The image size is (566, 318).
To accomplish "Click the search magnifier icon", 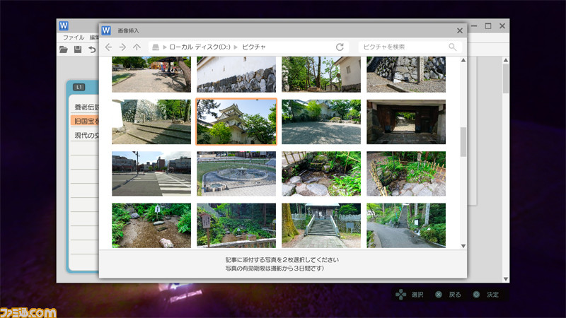I will [452, 47].
